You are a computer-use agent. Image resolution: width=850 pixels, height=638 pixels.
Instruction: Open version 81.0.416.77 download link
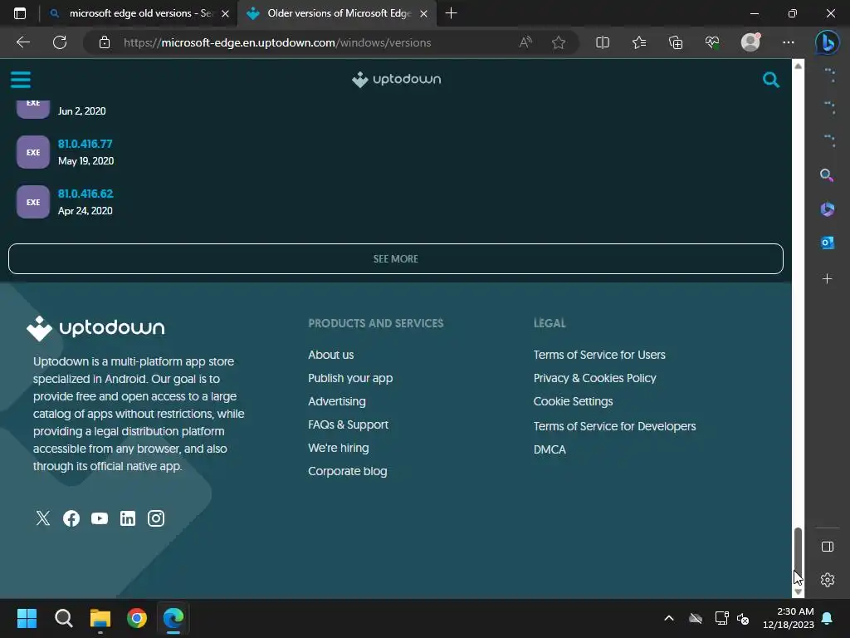pos(85,144)
